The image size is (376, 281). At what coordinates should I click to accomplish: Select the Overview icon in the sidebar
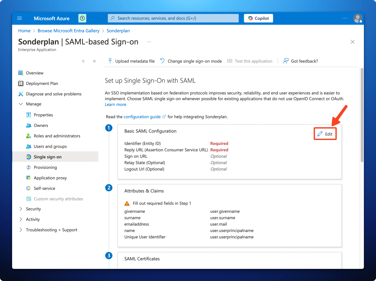tap(21, 73)
